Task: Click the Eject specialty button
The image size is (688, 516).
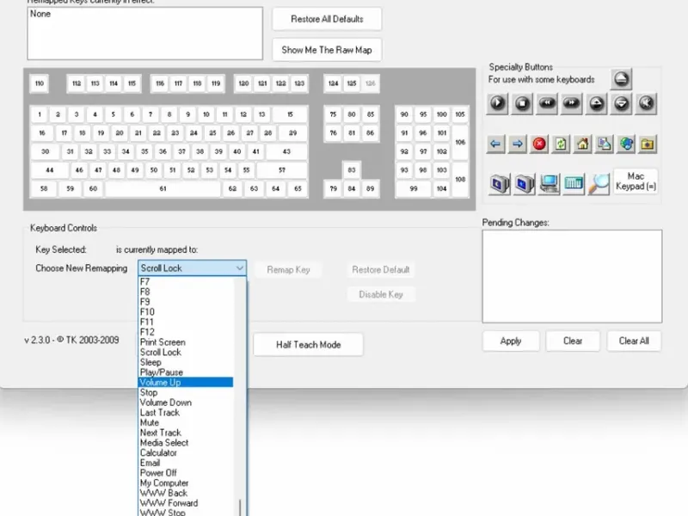Action: 621,79
